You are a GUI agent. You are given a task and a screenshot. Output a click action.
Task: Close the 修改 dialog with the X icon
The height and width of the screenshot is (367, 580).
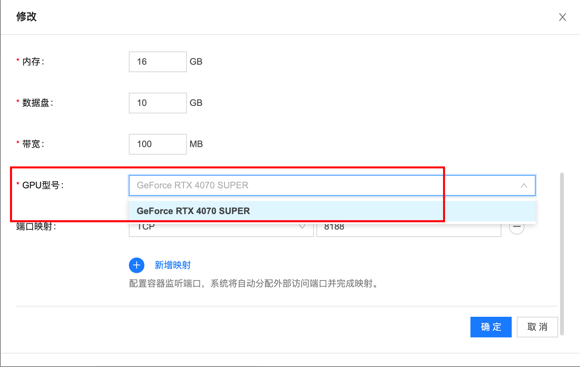tap(562, 17)
